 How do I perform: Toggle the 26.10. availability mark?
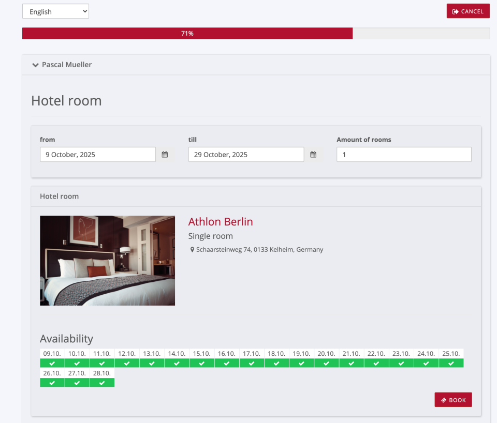(52, 382)
